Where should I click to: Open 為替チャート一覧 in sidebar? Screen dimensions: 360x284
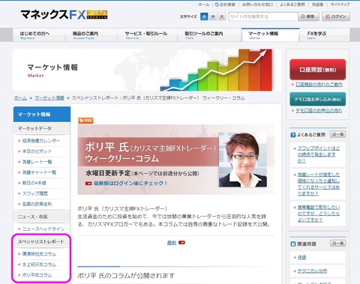[x=39, y=172]
